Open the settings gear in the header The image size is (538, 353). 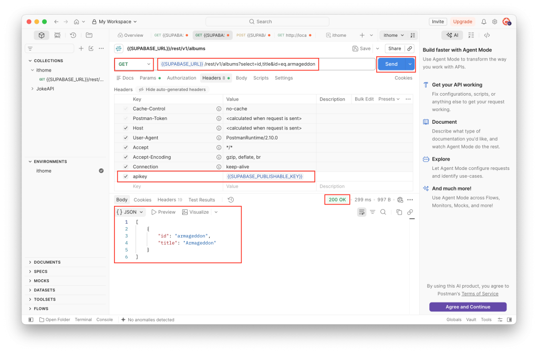494,22
